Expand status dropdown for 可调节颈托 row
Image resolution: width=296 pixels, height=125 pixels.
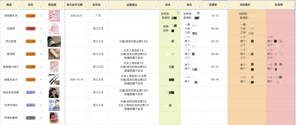click(41, 105)
